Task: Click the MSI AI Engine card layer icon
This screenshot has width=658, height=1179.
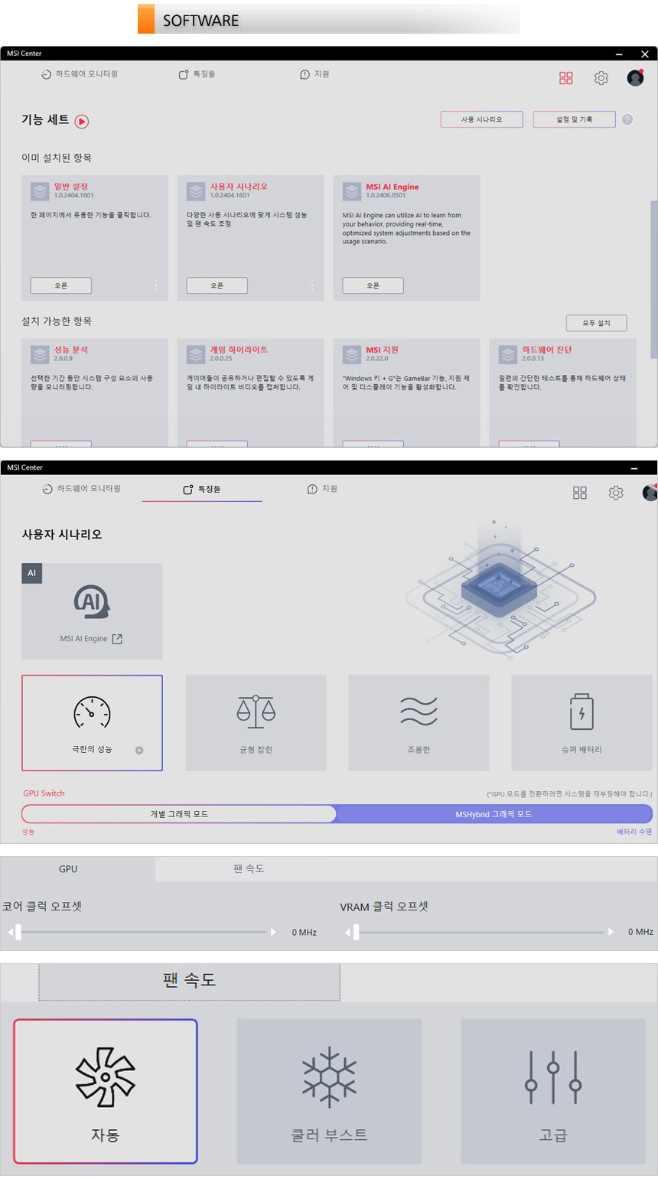Action: (x=352, y=191)
